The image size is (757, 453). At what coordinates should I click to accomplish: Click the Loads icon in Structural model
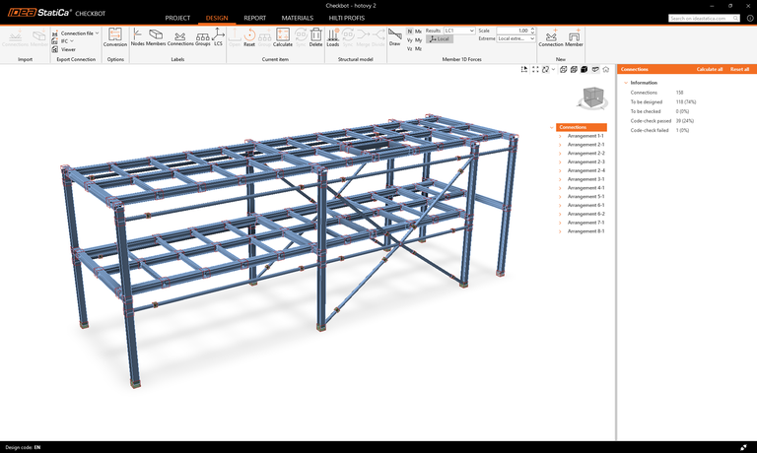click(x=332, y=37)
